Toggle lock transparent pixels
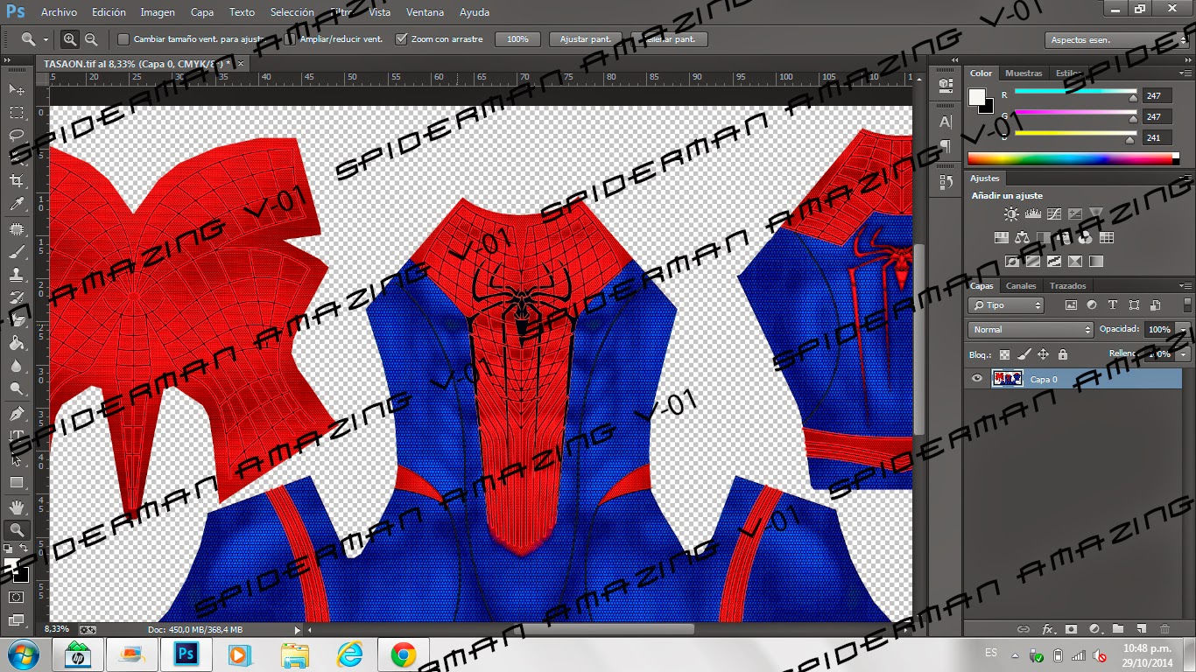1196x672 pixels. (x=1004, y=354)
